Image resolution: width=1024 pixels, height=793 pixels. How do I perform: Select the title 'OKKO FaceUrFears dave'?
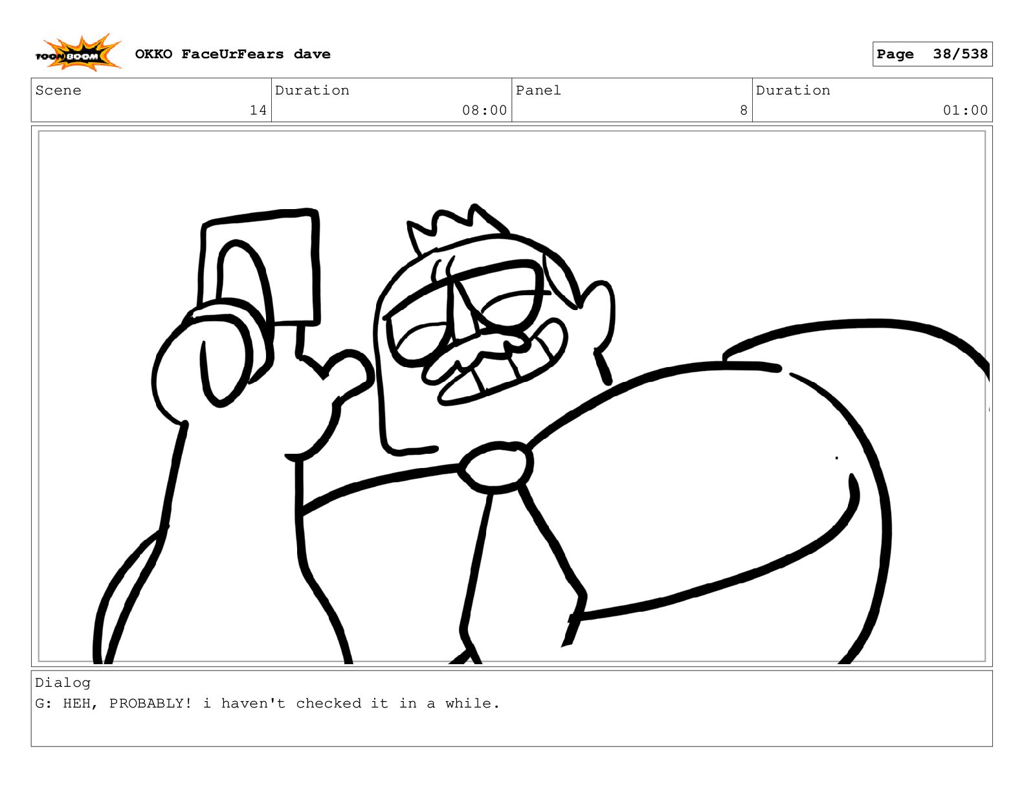coord(232,54)
